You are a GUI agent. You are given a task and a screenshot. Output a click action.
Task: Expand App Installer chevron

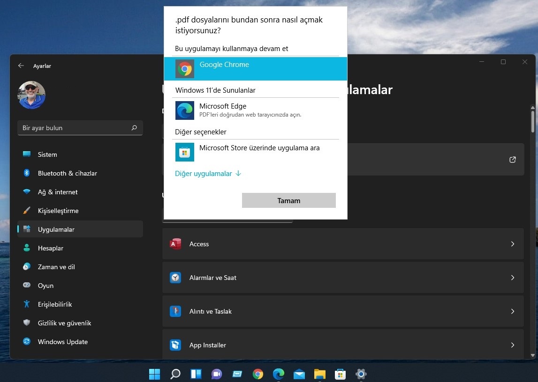(x=513, y=345)
